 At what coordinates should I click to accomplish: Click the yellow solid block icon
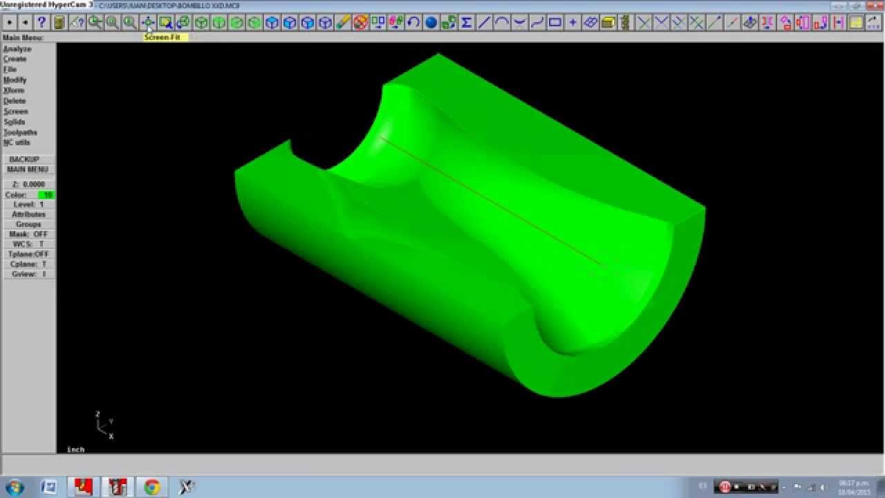coord(608,23)
